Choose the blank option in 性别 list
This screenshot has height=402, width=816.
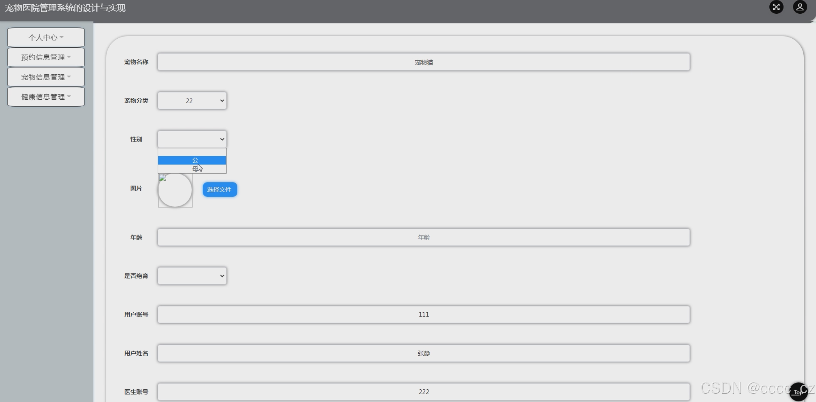[192, 152]
